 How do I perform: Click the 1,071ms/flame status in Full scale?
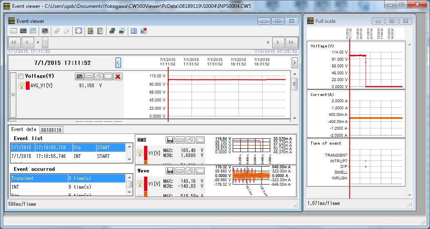click(324, 203)
